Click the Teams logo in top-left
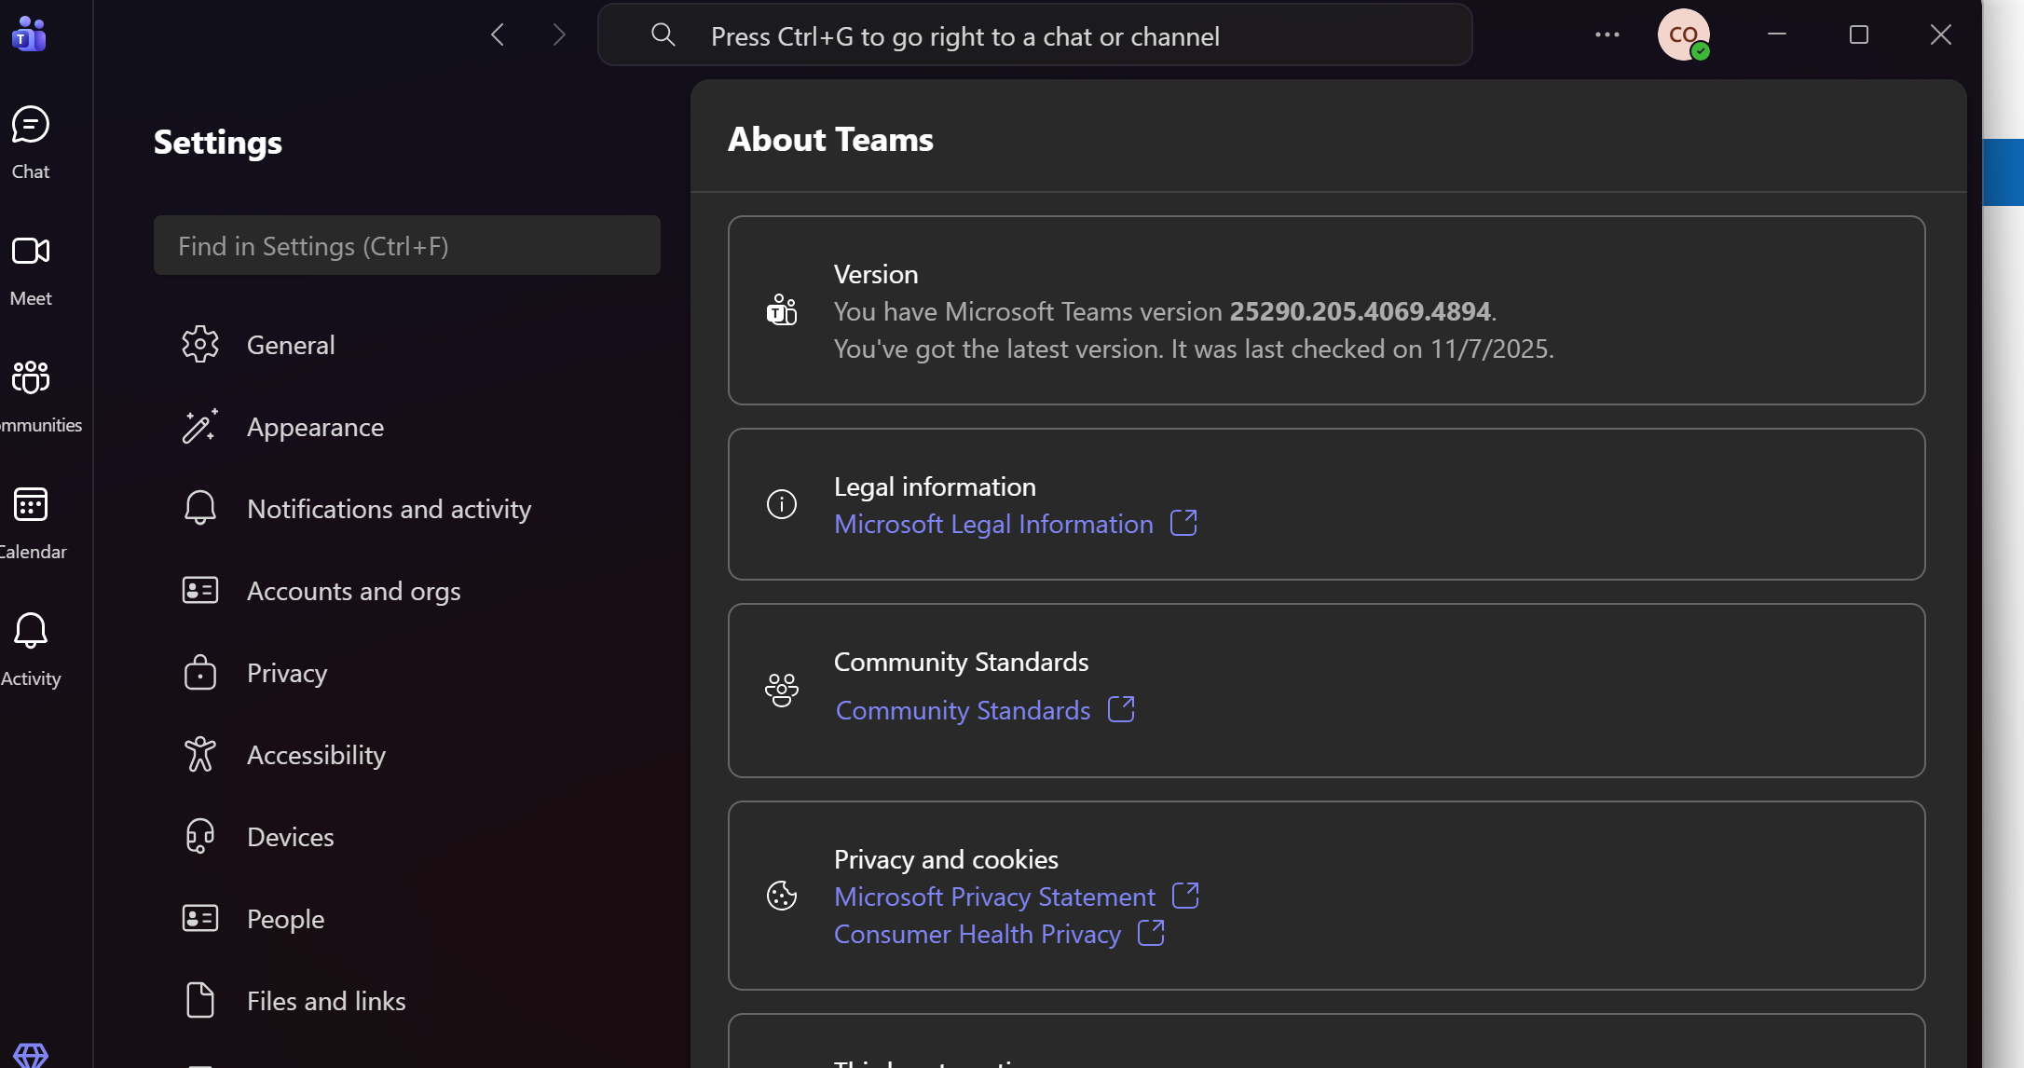The height and width of the screenshot is (1068, 2024). pyautogui.click(x=29, y=35)
